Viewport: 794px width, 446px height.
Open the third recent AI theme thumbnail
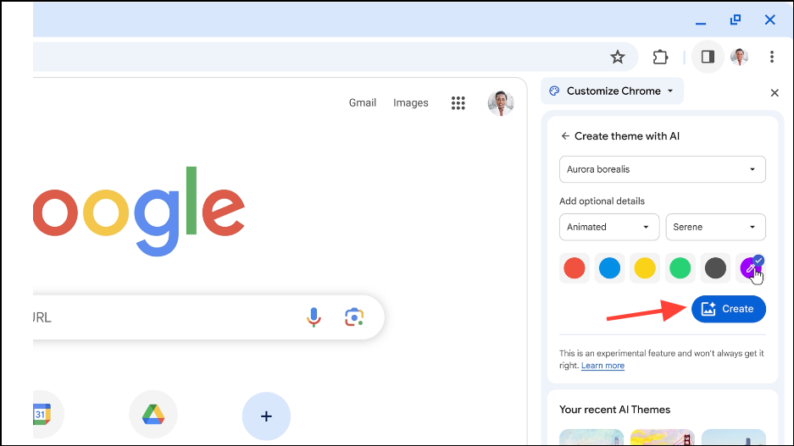click(733, 438)
